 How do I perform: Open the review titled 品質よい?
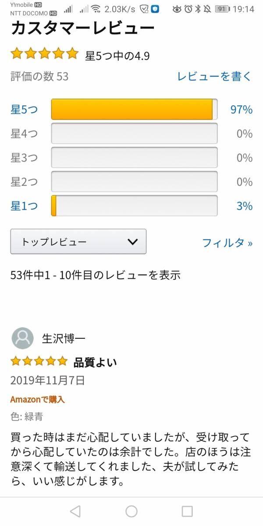pos(95,363)
